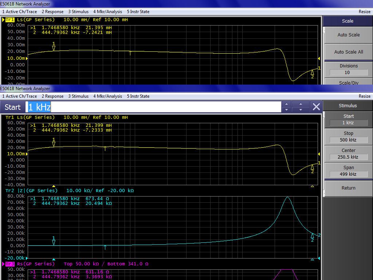The height and width of the screenshot is (280, 373).
Task: Click the Return softkey
Action: click(349, 188)
